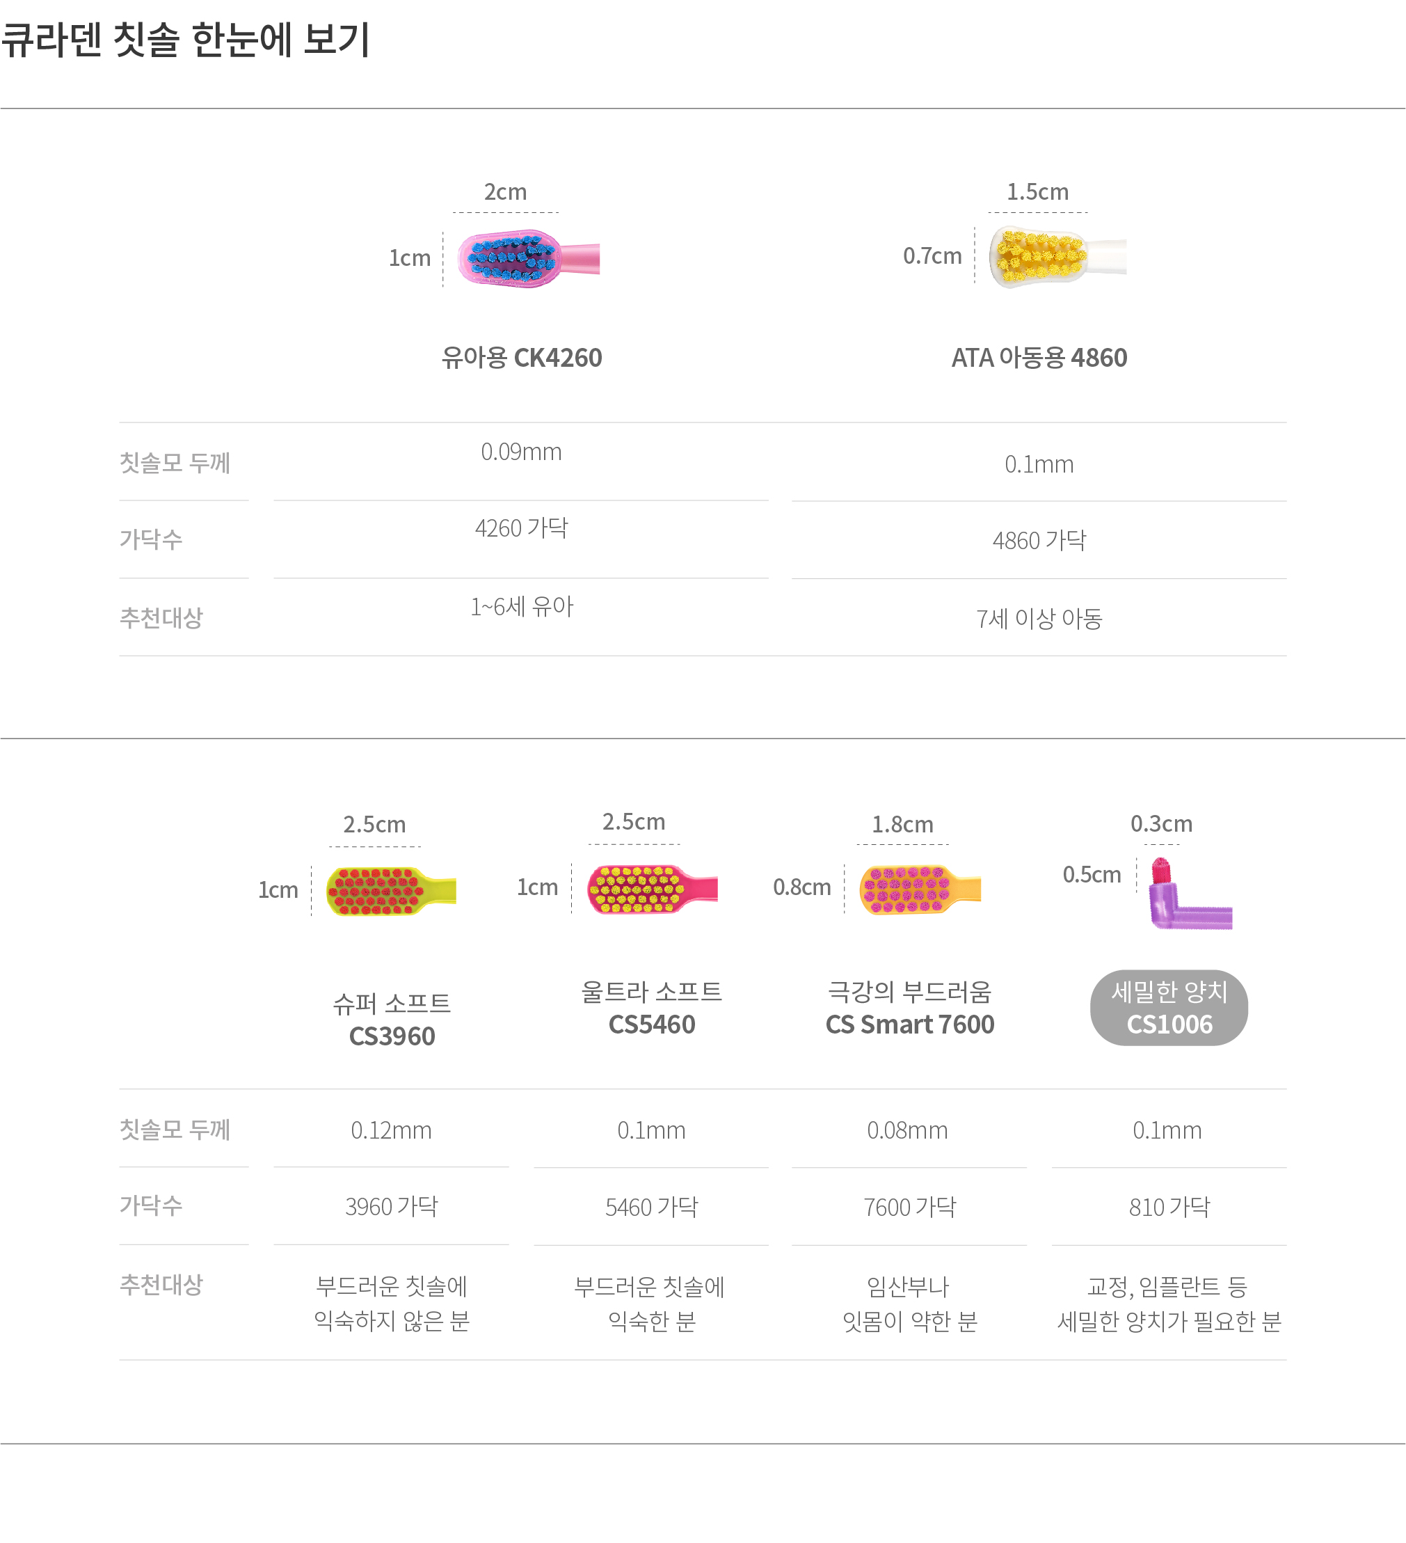Image resolution: width=1406 pixels, height=1543 pixels.
Task: Select the pink CS5460 toothbrush head image
Action: point(652,889)
